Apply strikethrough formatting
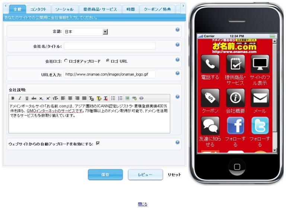Viewport: 286px width, 208px height. [x=34, y=98]
